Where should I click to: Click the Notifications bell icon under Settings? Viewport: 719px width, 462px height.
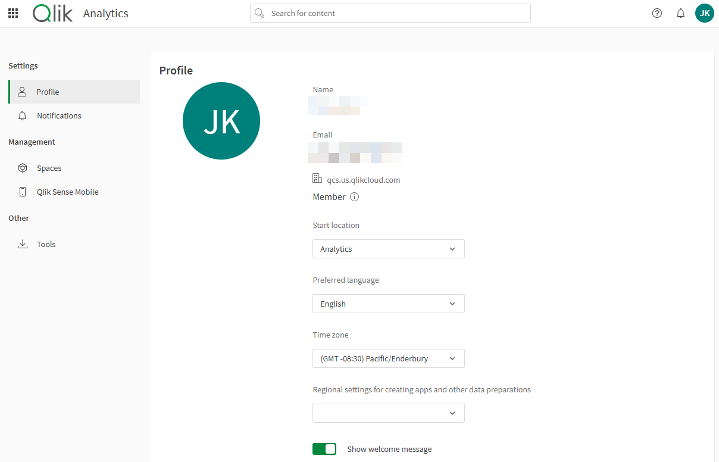pyautogui.click(x=23, y=115)
